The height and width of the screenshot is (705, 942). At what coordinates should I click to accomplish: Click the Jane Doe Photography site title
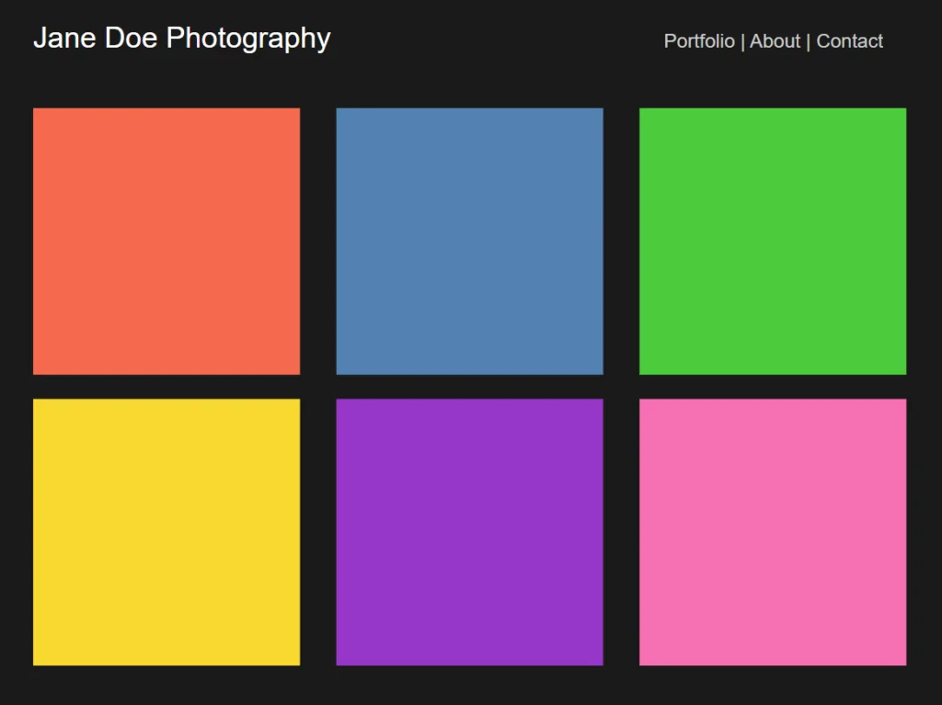(181, 38)
